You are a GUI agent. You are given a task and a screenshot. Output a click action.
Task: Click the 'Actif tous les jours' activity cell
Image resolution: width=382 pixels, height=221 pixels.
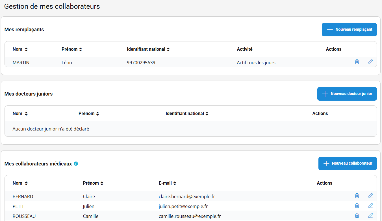pyautogui.click(x=256, y=63)
